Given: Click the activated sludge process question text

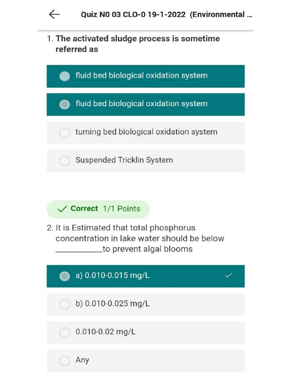Looking at the screenshot, I should tap(137, 44).
